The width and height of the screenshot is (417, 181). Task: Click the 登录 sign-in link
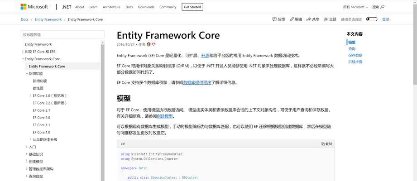pos(386,19)
